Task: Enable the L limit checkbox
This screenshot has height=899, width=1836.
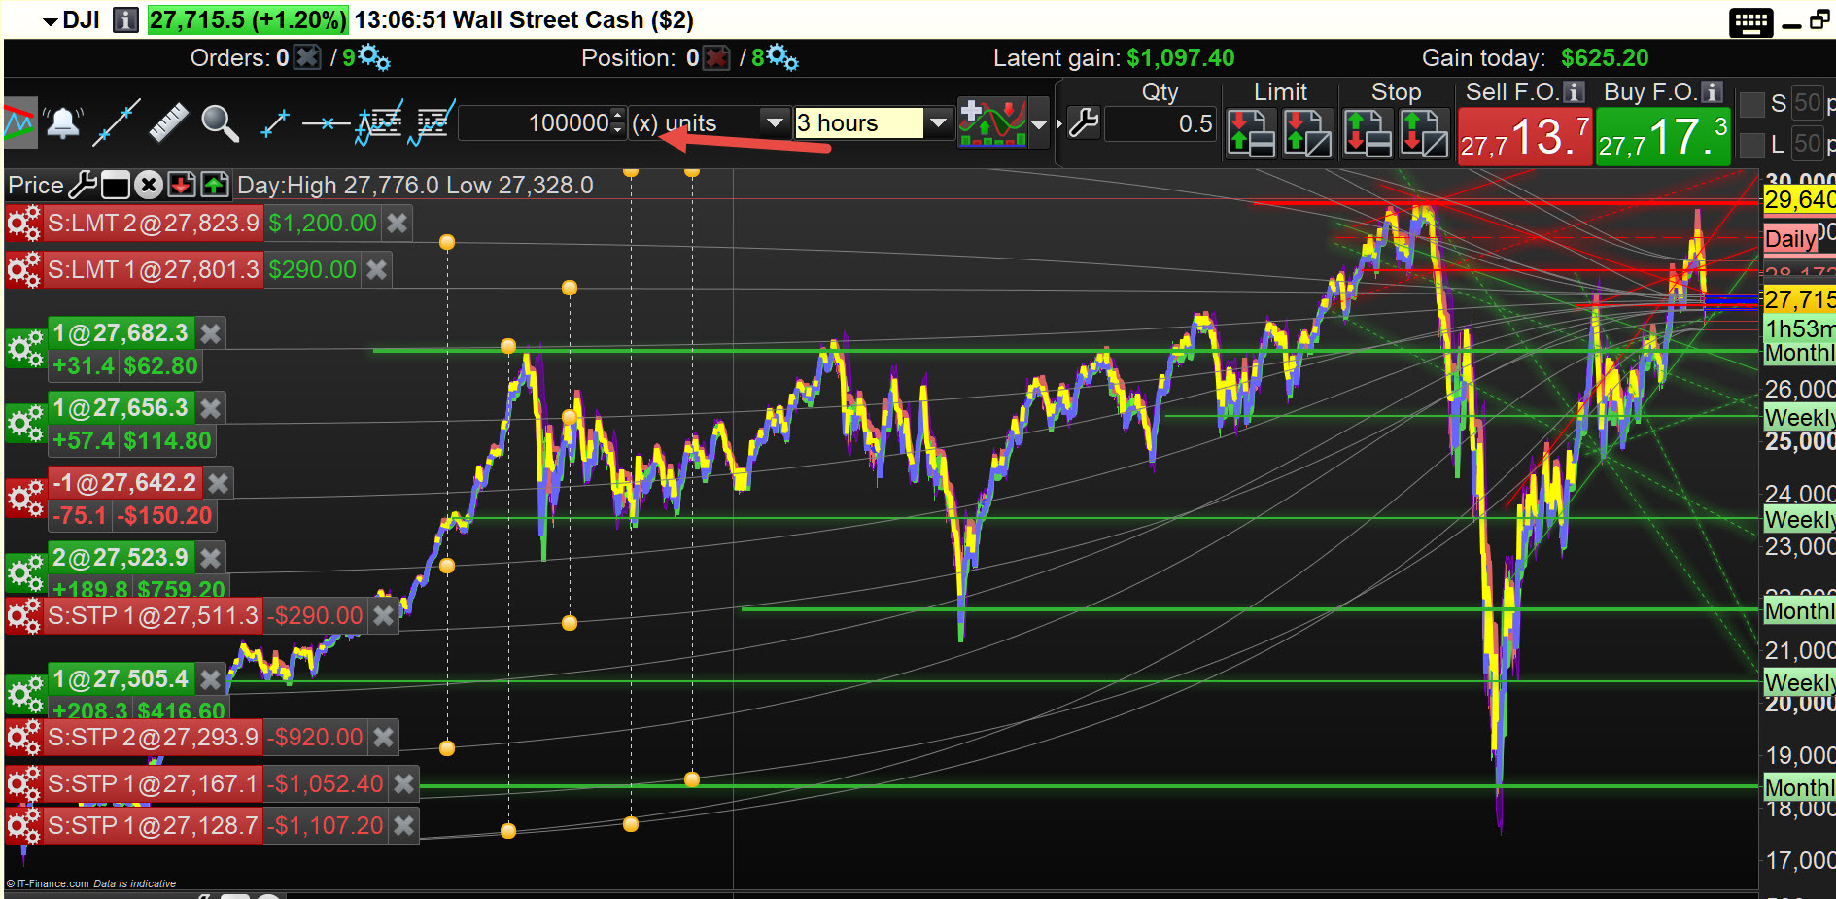Action: click(1751, 146)
